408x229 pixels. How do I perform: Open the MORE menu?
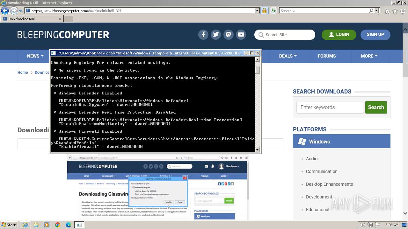369,56
